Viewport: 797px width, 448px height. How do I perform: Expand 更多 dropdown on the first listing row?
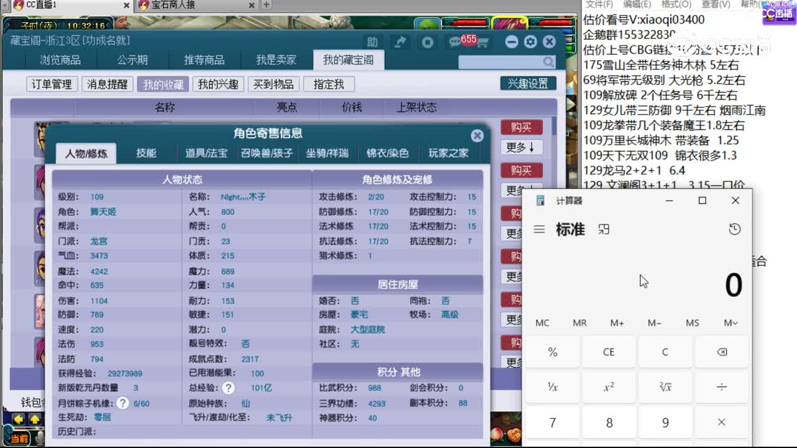click(x=521, y=147)
